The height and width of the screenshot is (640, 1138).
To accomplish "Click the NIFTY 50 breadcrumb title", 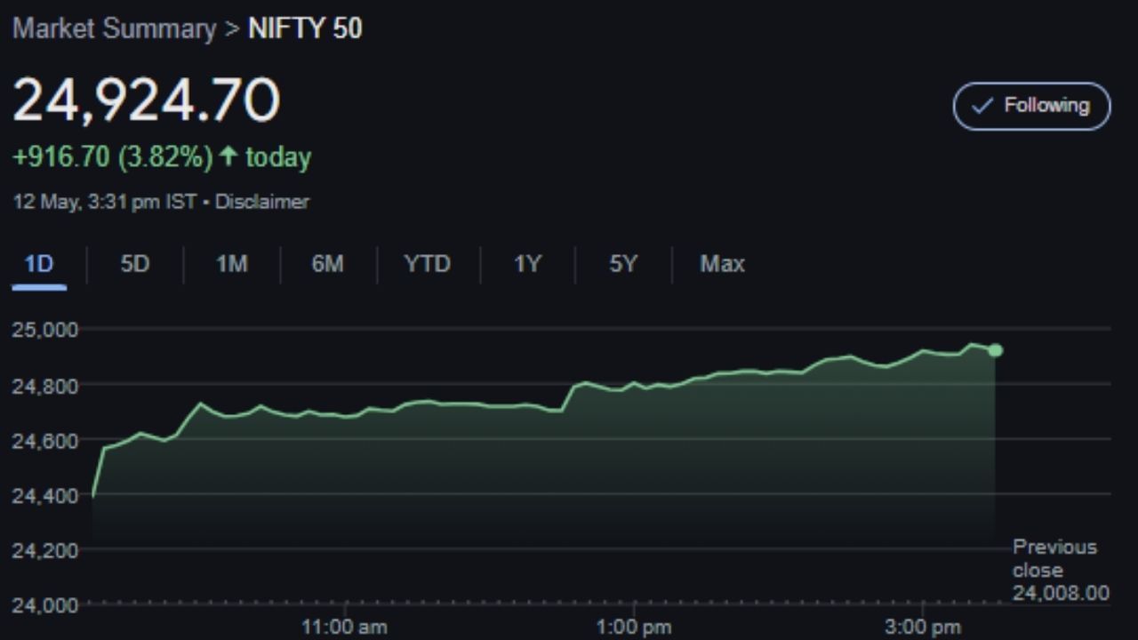I will pos(305,28).
